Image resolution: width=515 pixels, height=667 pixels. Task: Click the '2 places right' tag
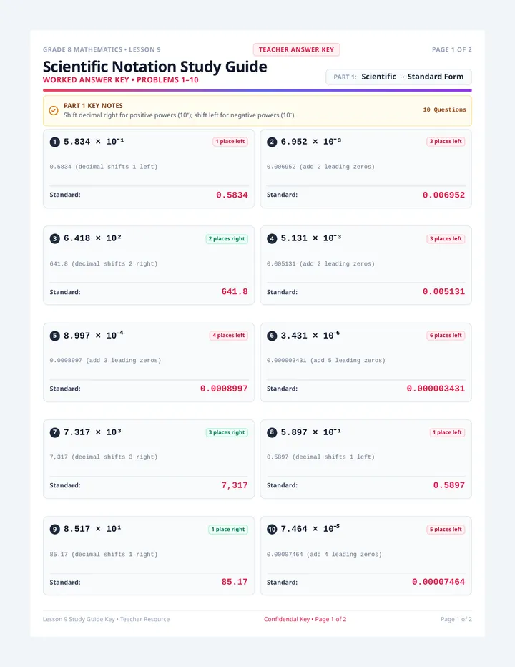click(x=227, y=238)
